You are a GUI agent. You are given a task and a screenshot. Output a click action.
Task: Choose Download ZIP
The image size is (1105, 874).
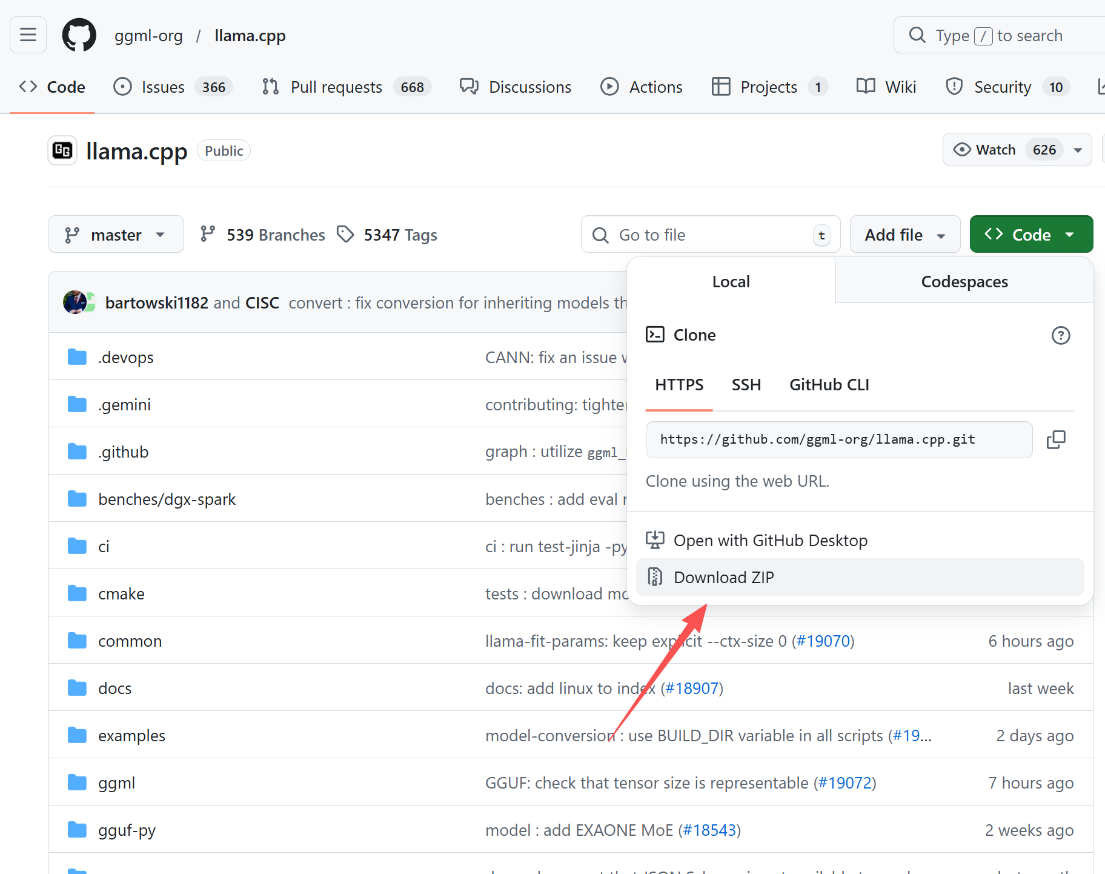[x=860, y=577]
